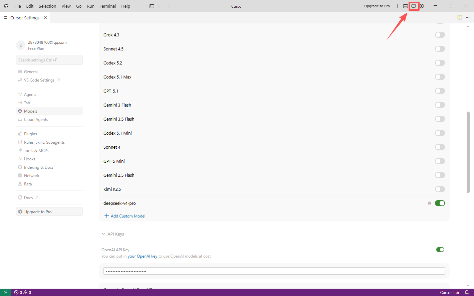Screen dimensions: 474x296
Task: Split the editor with the columns icon
Action: [460, 17]
